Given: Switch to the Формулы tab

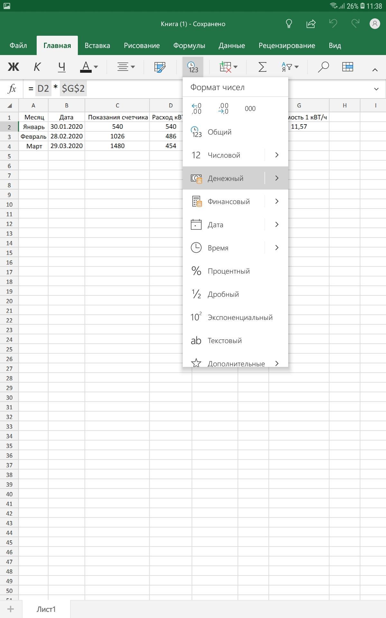Looking at the screenshot, I should coord(189,45).
